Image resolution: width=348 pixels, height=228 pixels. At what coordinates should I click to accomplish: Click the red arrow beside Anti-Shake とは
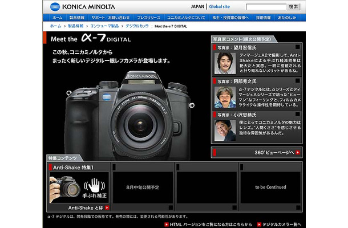107,208
